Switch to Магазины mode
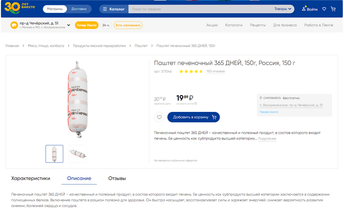The height and width of the screenshot is (211, 344). 55,9
